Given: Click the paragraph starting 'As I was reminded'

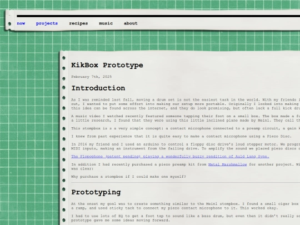Looking at the screenshot, I should pos(186,104).
